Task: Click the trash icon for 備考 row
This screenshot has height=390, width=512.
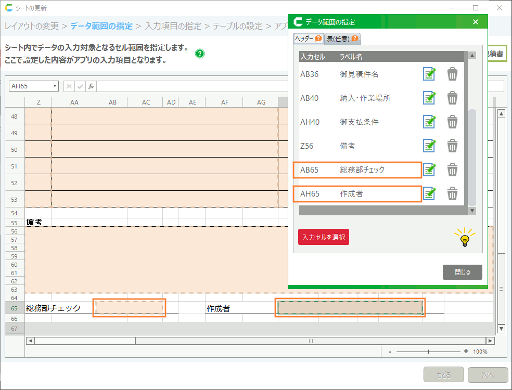Action: (453, 146)
